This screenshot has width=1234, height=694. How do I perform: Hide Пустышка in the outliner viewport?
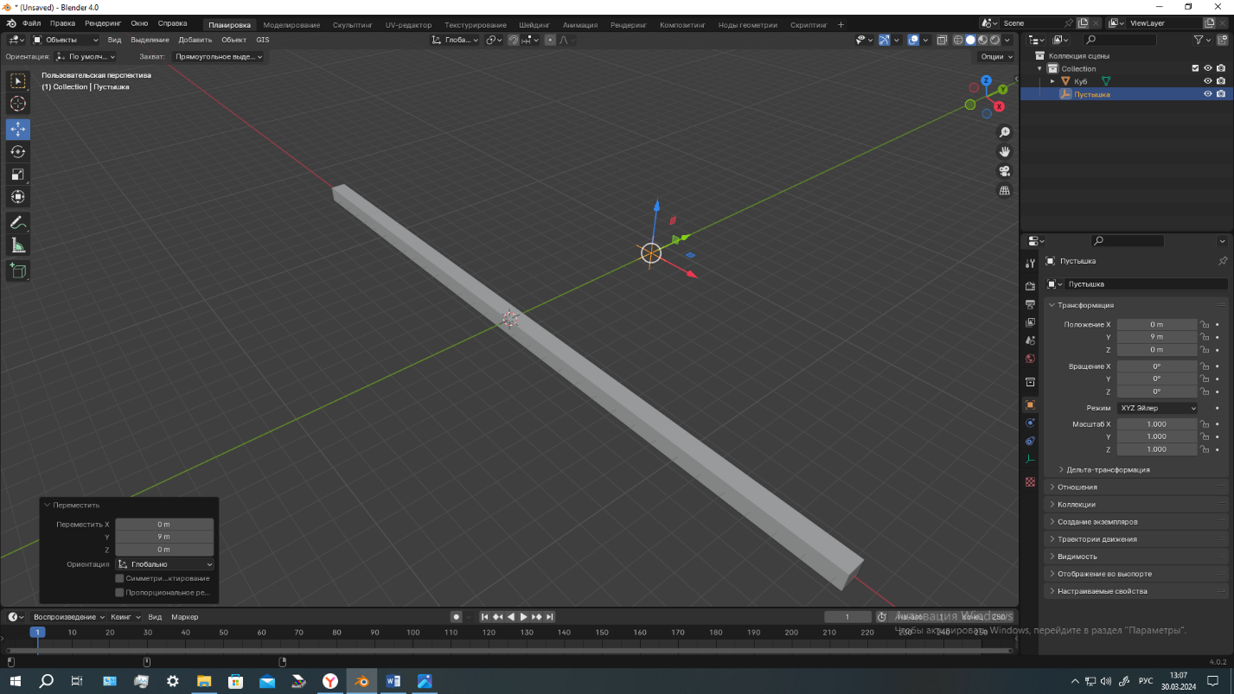coord(1208,94)
